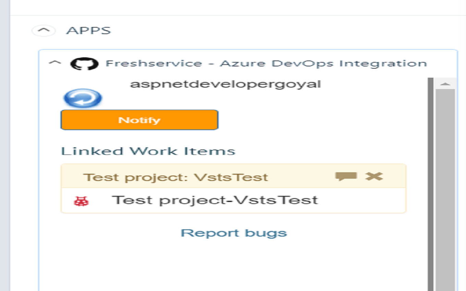Click the scrollbar up arrow

[445, 84]
